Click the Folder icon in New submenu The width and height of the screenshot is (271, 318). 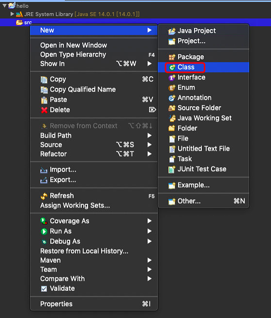tap(172, 128)
